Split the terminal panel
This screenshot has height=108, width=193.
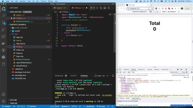(x=113, y=76)
